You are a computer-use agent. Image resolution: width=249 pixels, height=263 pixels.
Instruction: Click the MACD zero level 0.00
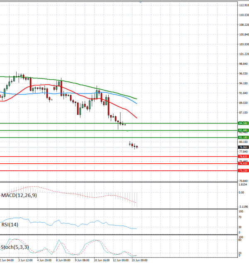tap(241, 192)
